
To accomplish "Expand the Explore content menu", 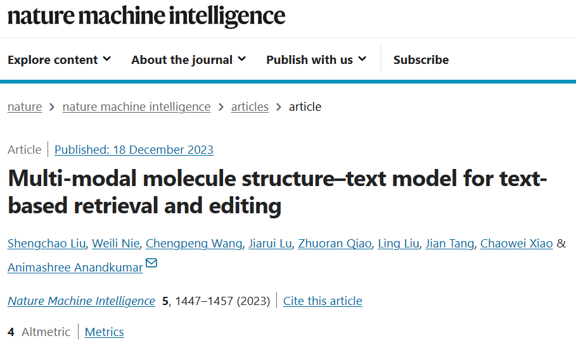I will click(x=59, y=59).
